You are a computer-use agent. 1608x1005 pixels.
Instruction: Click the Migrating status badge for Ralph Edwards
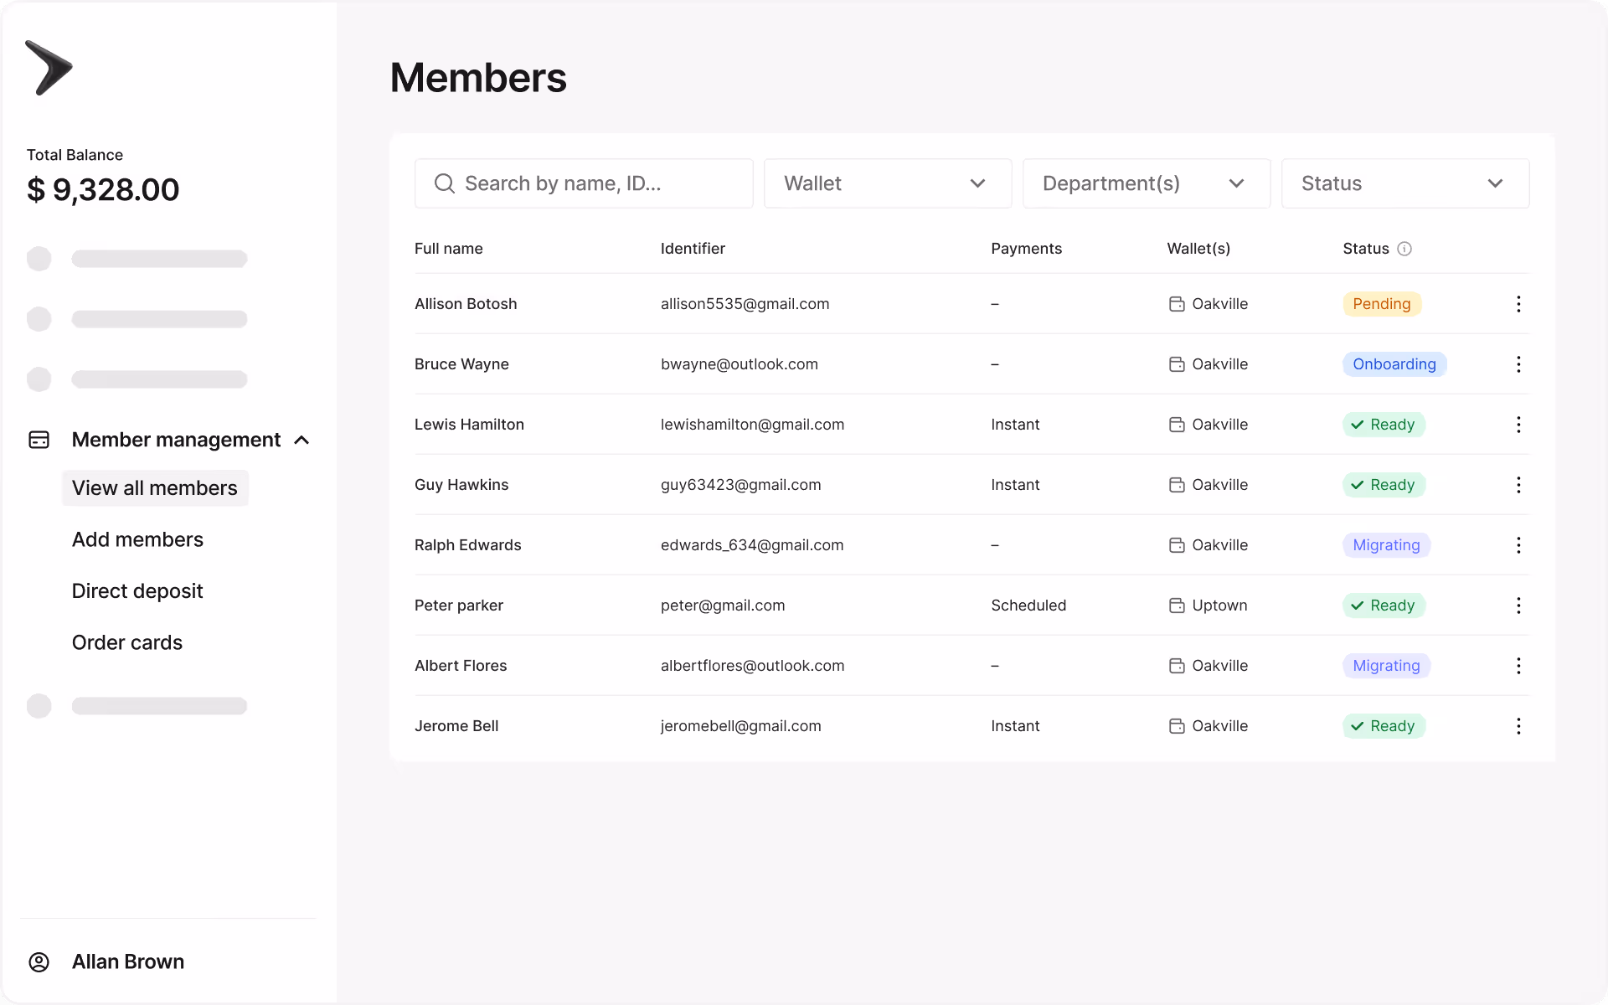(x=1386, y=544)
